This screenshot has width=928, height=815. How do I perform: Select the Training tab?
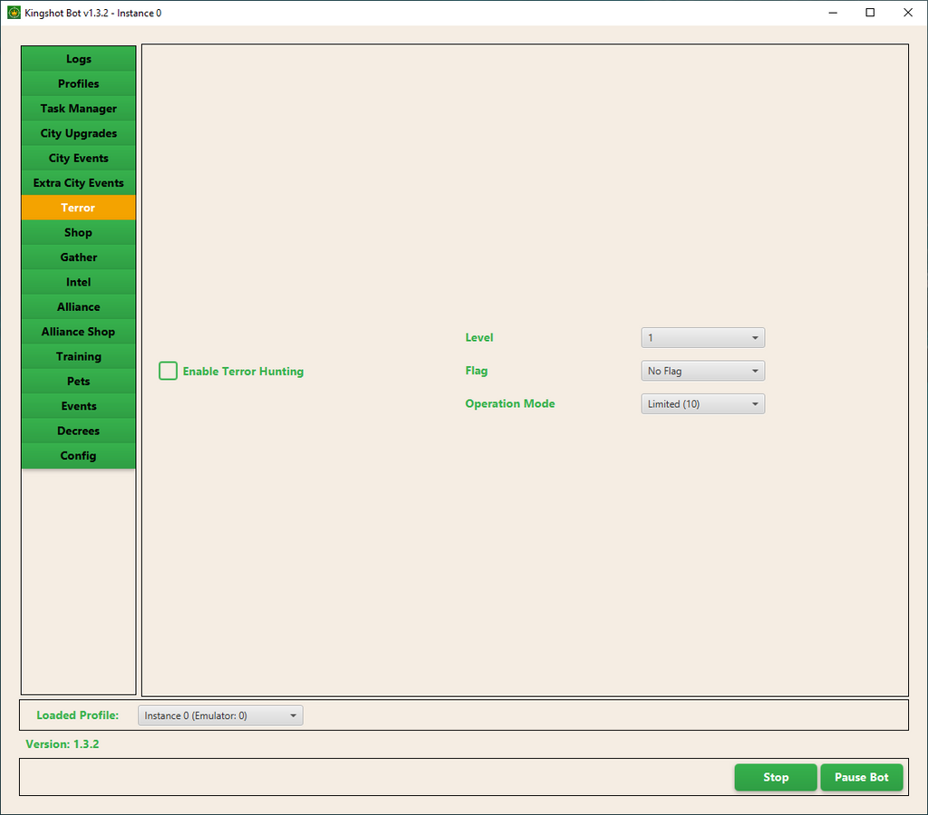tap(79, 356)
